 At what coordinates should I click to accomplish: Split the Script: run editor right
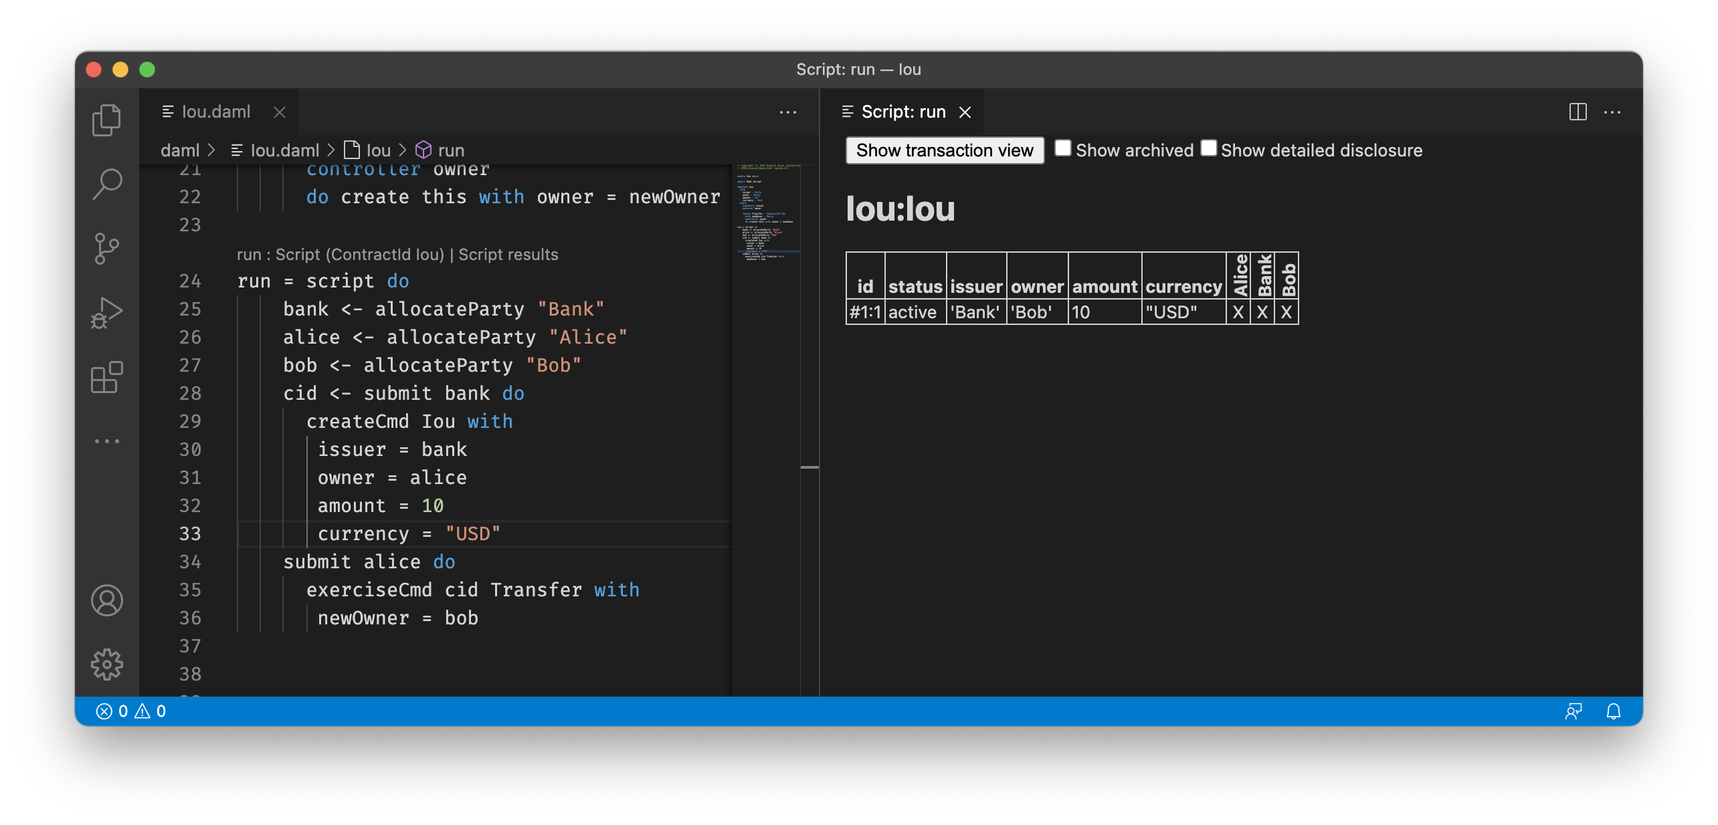[x=1578, y=112]
